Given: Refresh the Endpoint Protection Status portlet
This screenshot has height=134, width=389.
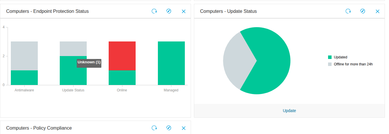Looking at the screenshot, I should tap(154, 11).
